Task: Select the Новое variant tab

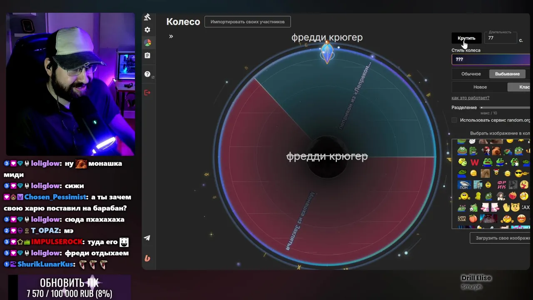Action: tap(480, 87)
